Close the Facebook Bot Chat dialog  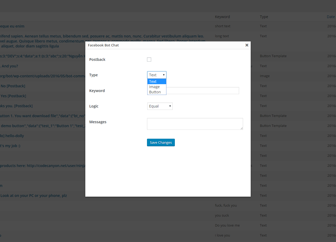[247, 45]
